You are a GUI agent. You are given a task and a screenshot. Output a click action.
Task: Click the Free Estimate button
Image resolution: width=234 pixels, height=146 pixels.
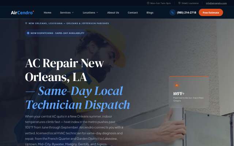211,12
